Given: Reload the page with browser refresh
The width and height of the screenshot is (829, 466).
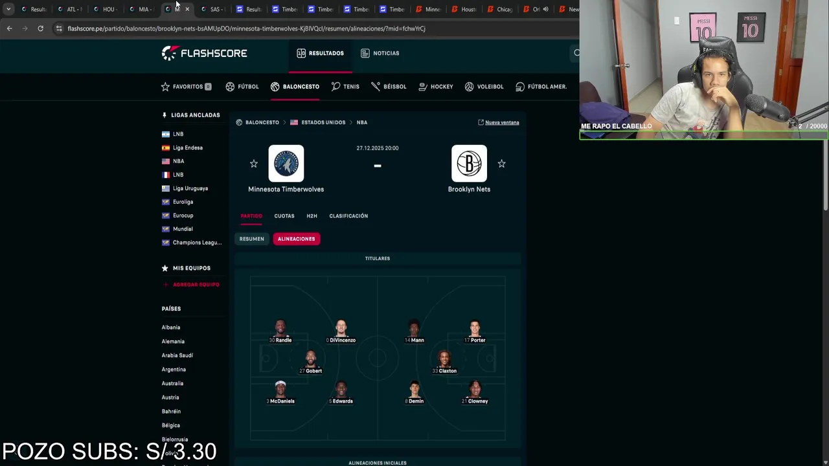Looking at the screenshot, I should coord(40,28).
